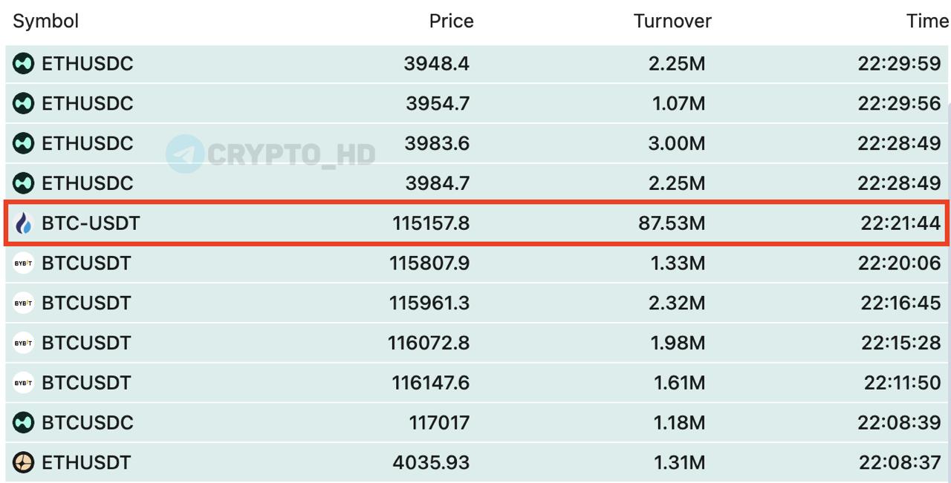Click the icon beside ETHUSDC priced 3954.7

coord(24,103)
